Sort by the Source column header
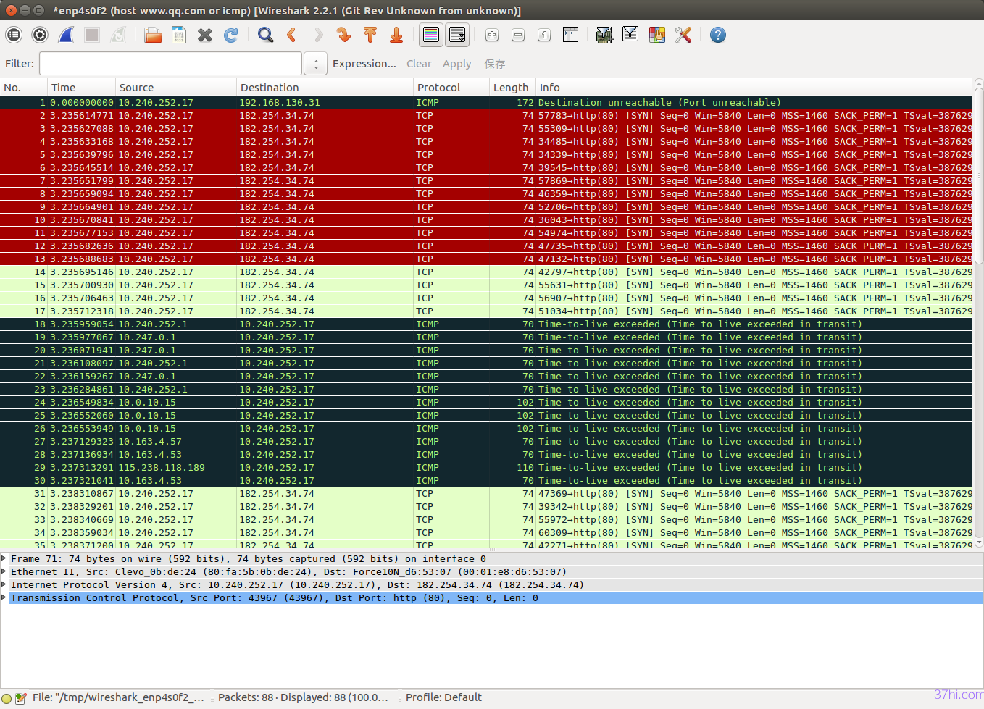984x709 pixels. [x=176, y=88]
